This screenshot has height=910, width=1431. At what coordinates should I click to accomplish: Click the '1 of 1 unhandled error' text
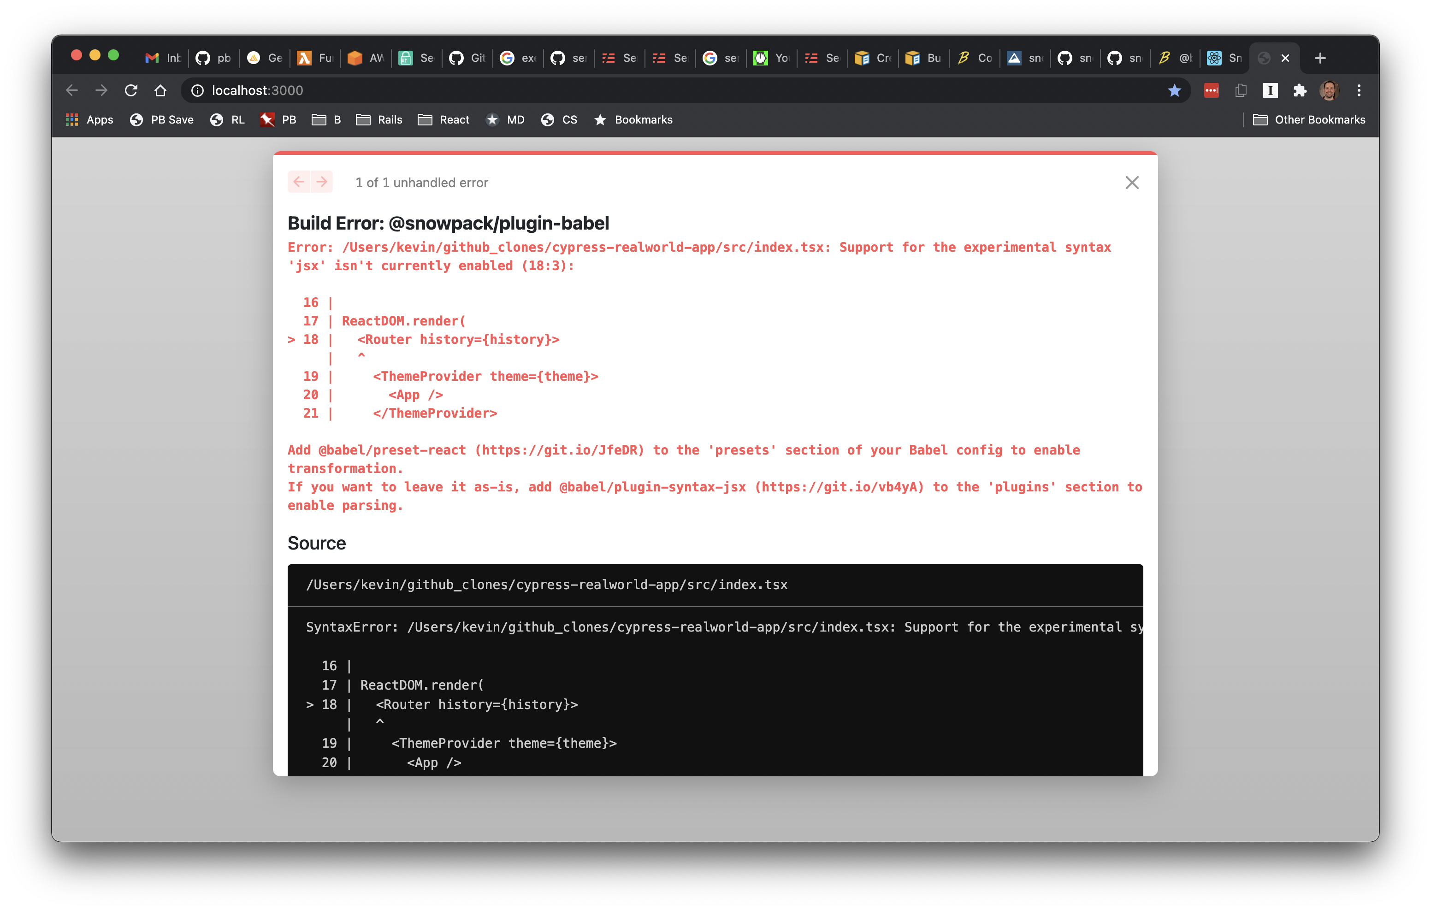(x=422, y=183)
